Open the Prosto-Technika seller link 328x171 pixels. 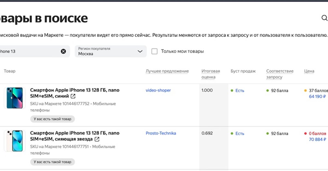(161, 133)
